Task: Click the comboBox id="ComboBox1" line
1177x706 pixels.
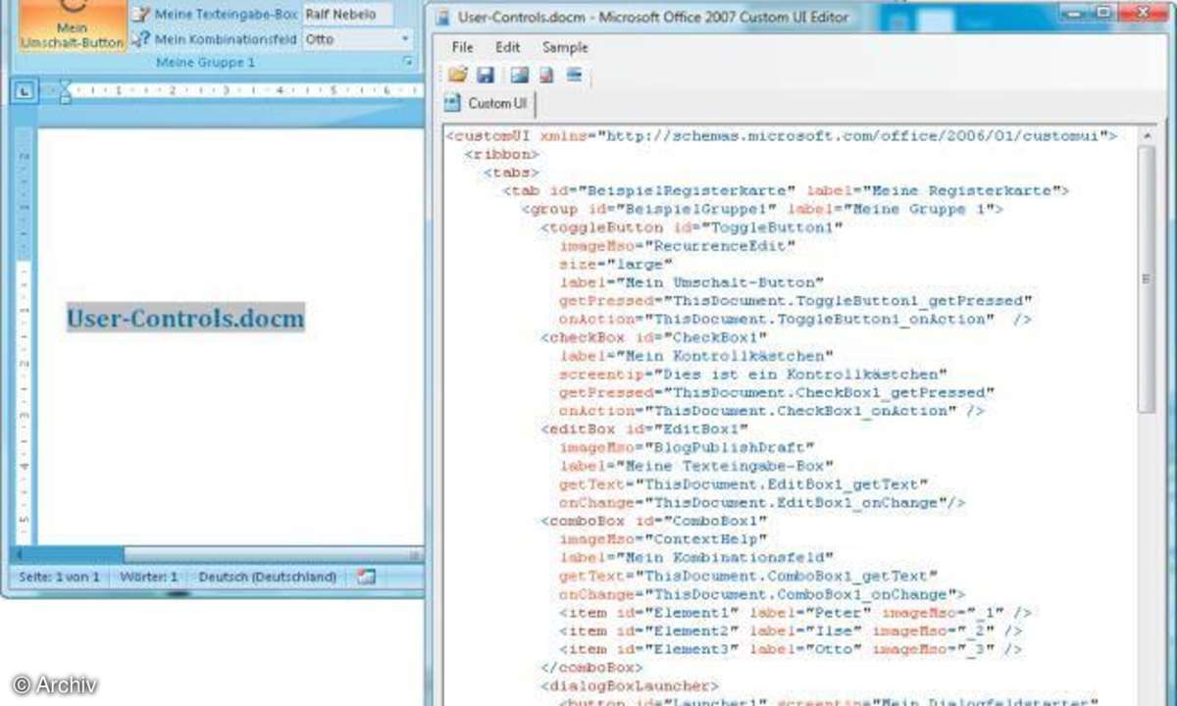Action: (x=654, y=521)
